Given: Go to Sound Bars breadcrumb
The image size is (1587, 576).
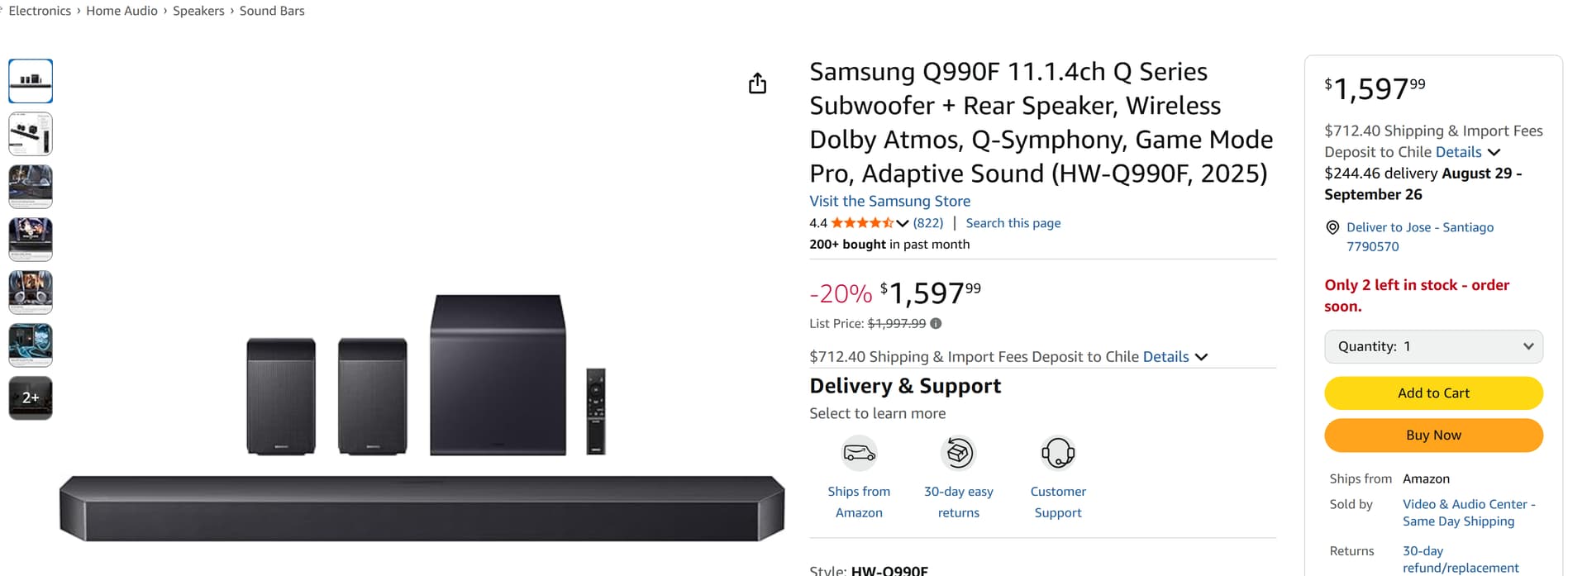Looking at the screenshot, I should 272,11.
